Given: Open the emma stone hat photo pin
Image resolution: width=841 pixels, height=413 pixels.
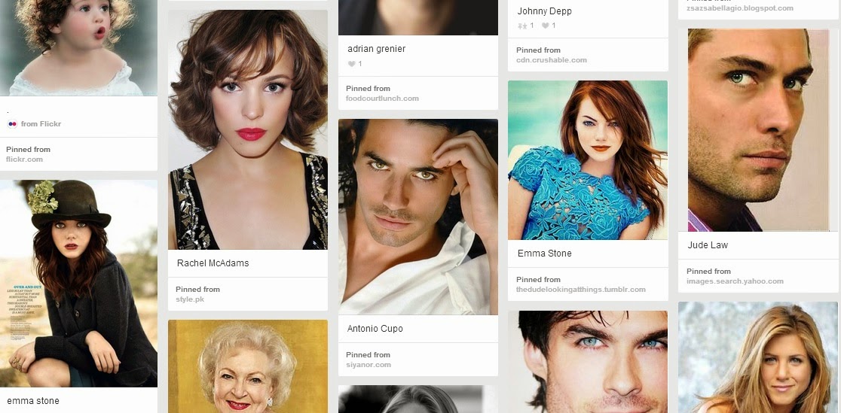Looking at the screenshot, I should click(78, 284).
